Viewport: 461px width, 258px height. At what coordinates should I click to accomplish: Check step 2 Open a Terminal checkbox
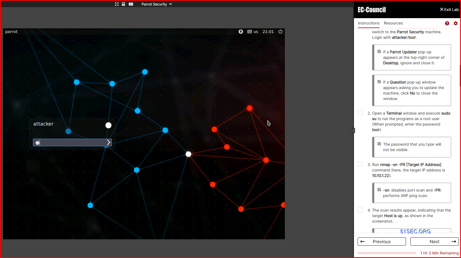pos(360,113)
